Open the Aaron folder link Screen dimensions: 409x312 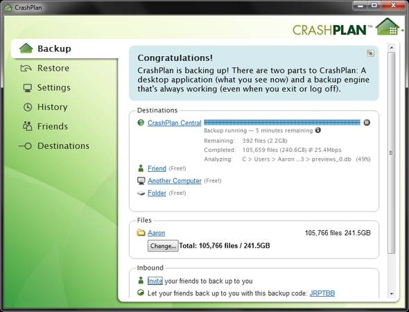tap(156, 233)
